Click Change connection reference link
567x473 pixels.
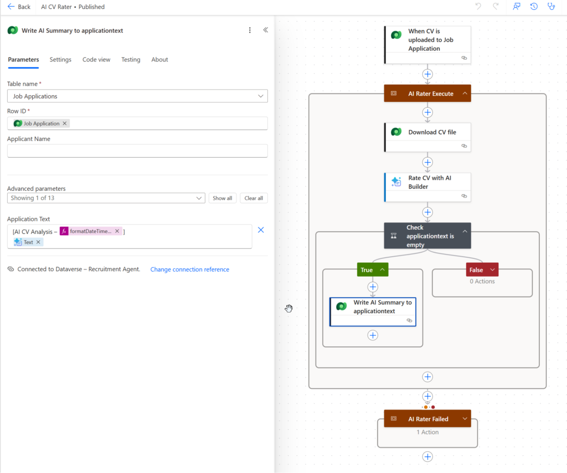189,269
